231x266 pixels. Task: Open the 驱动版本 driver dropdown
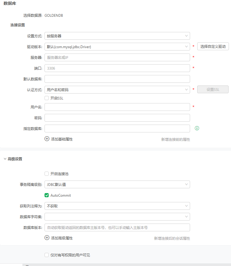(x=117, y=47)
